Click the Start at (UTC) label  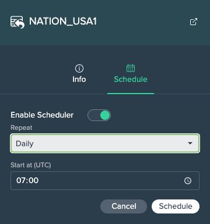point(31,165)
